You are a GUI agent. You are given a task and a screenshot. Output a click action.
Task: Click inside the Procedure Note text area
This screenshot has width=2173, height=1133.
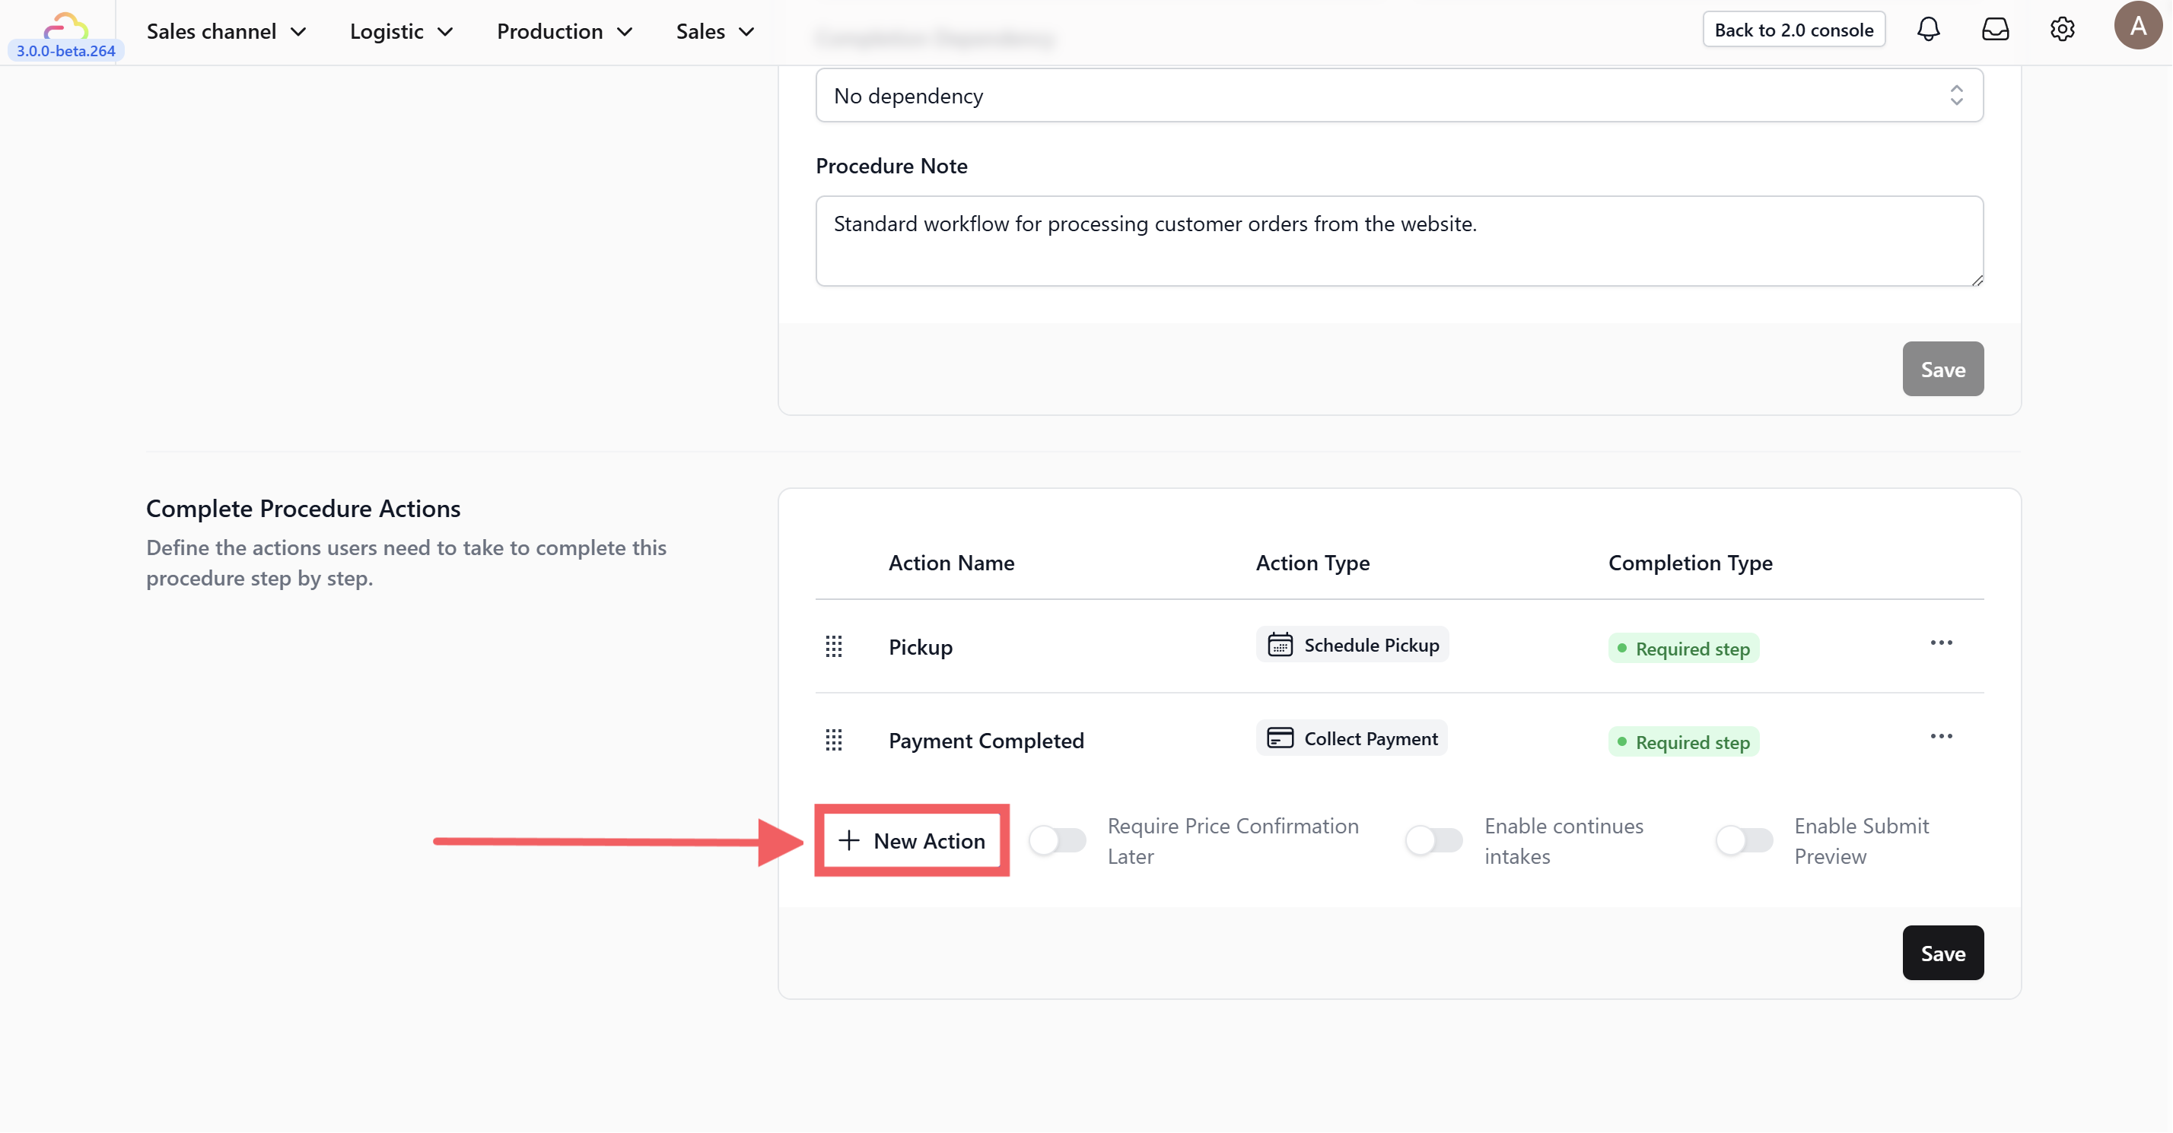pyautogui.click(x=1398, y=241)
